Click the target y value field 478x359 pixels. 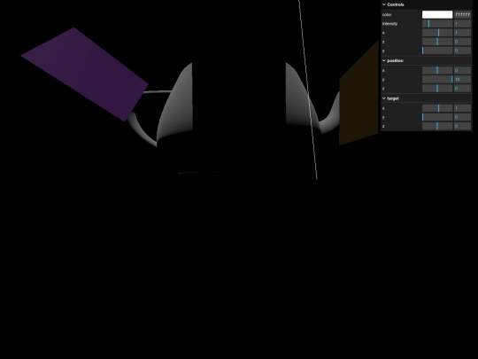(x=462, y=117)
